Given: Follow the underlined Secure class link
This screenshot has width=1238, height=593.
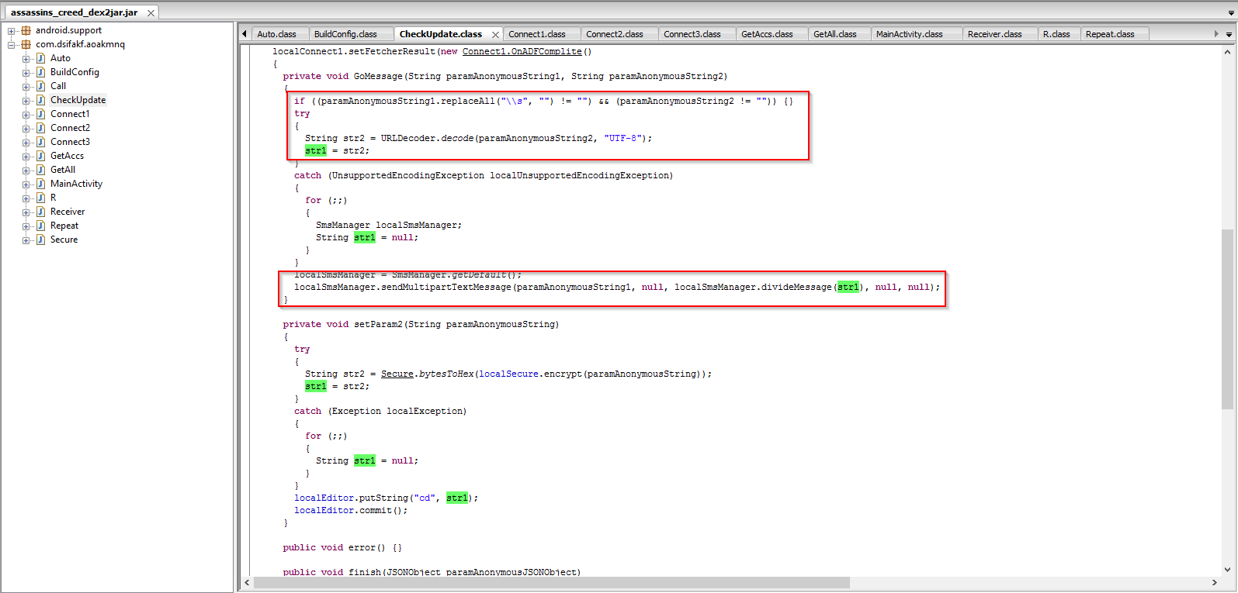Looking at the screenshot, I should pyautogui.click(x=397, y=374).
